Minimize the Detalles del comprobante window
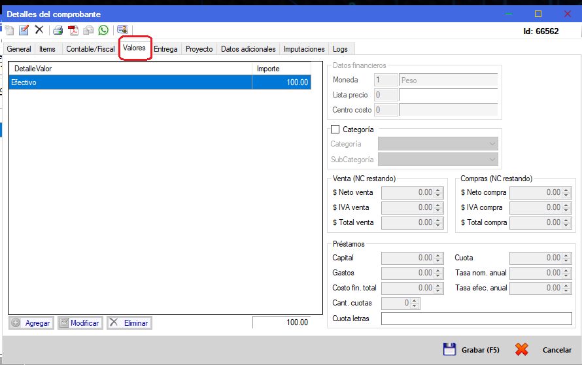The image size is (582, 365). pos(509,14)
